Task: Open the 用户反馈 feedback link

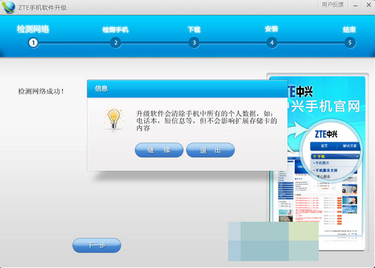Action: click(334, 6)
